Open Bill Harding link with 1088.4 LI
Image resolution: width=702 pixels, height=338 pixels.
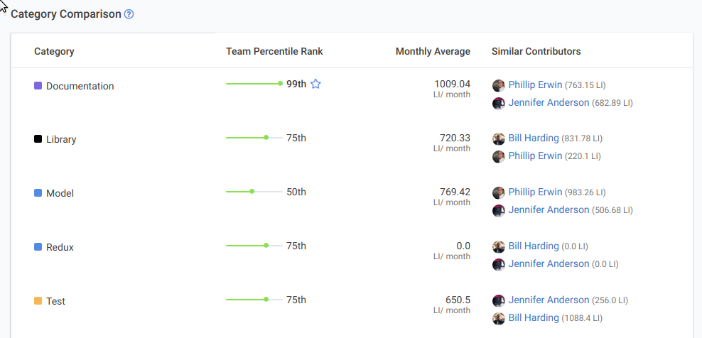coord(534,317)
